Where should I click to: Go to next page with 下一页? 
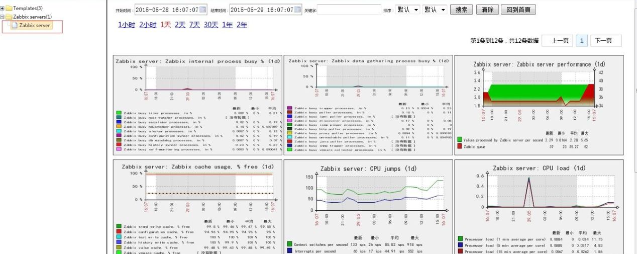(605, 41)
